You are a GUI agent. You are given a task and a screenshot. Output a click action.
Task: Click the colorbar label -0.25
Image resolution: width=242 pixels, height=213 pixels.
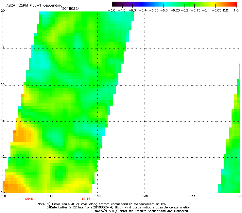tap(175, 10)
